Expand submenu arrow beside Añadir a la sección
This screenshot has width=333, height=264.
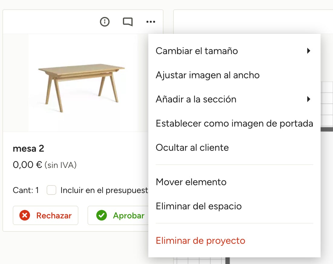(x=308, y=99)
